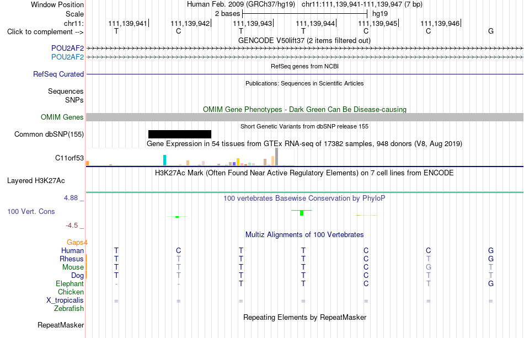This screenshot has width=524, height=338.
Task: Click the -4.5 PhyloP minimum value
Action: (72, 226)
